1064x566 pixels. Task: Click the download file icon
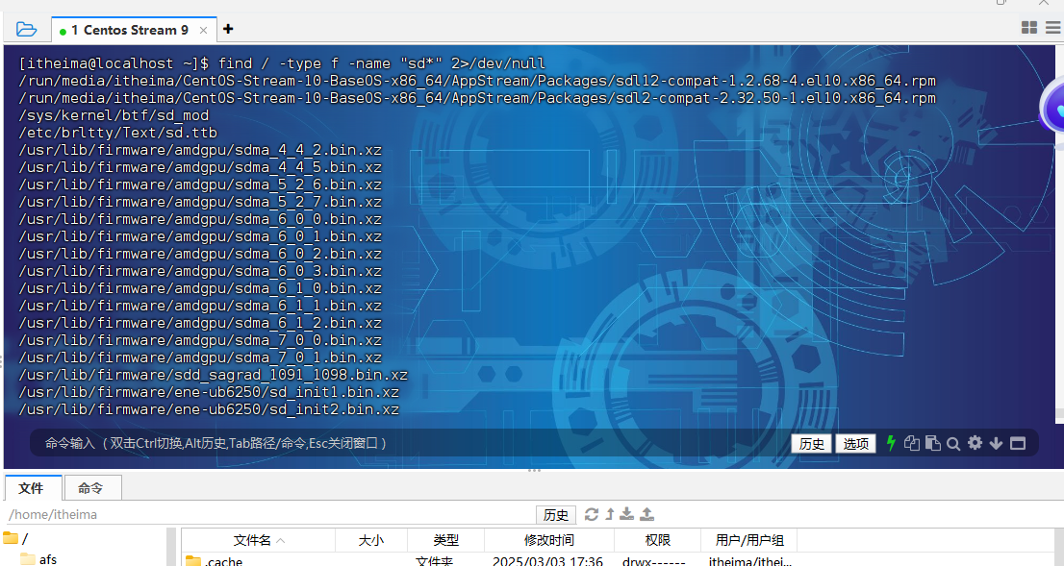click(627, 514)
